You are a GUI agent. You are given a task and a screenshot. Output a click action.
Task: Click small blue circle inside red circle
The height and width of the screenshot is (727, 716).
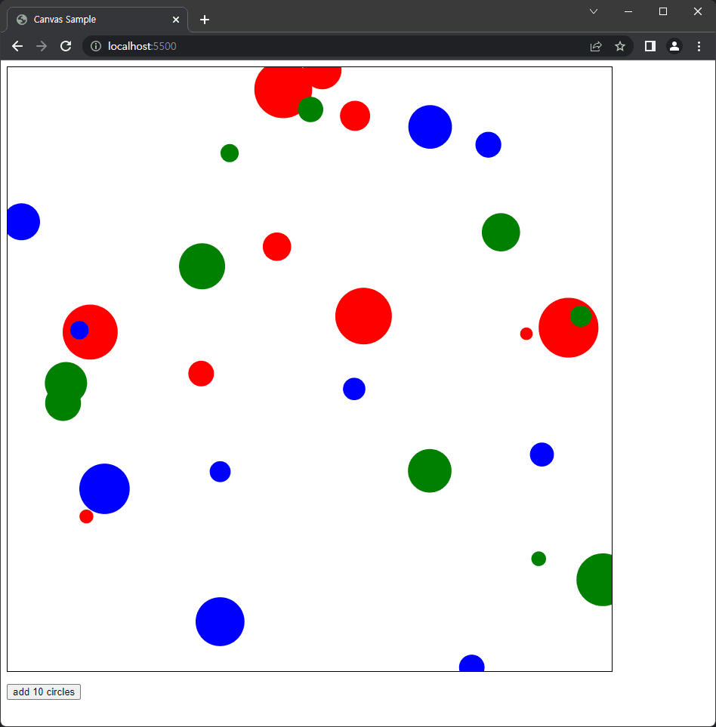[x=79, y=330]
